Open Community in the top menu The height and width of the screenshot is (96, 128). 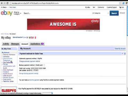pyautogui.click(x=101, y=7)
